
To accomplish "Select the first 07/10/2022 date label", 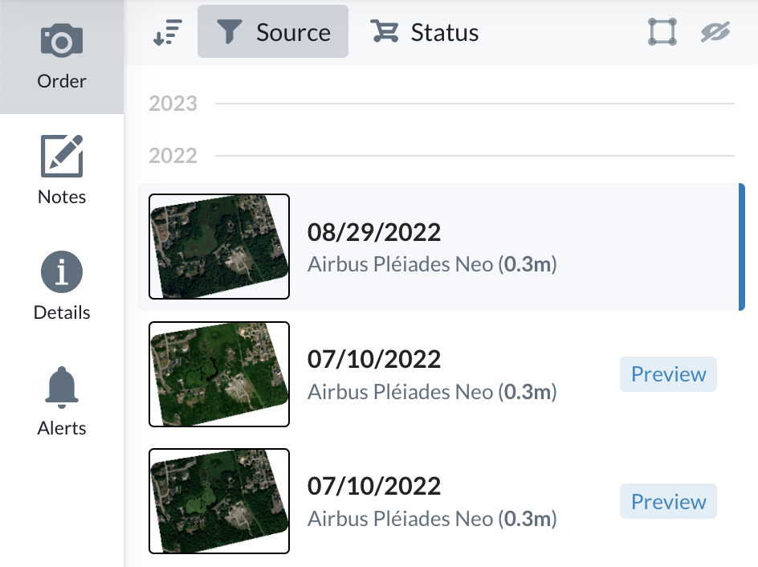I will pyautogui.click(x=374, y=359).
